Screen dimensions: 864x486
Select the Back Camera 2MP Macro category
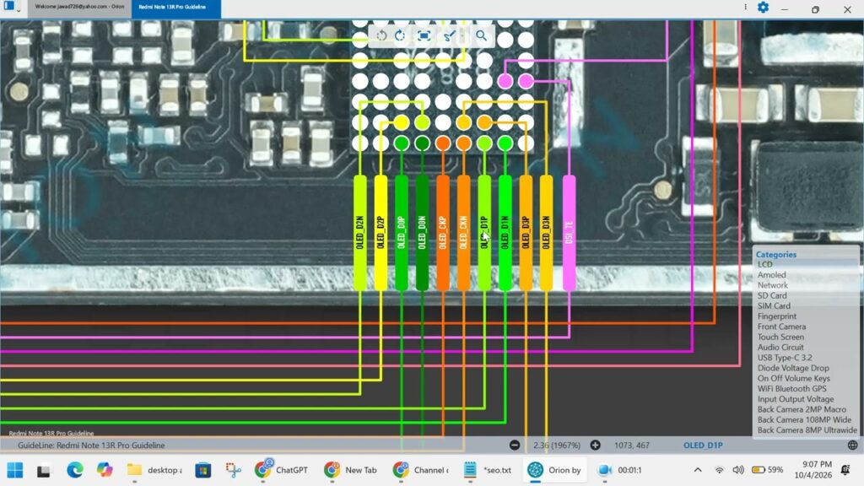[x=802, y=410]
